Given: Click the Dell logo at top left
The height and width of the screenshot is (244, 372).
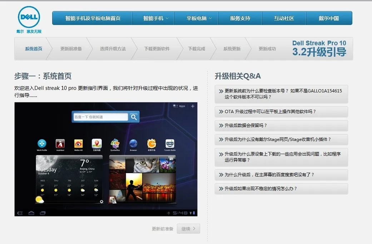Looking at the screenshot, I should [29, 17].
